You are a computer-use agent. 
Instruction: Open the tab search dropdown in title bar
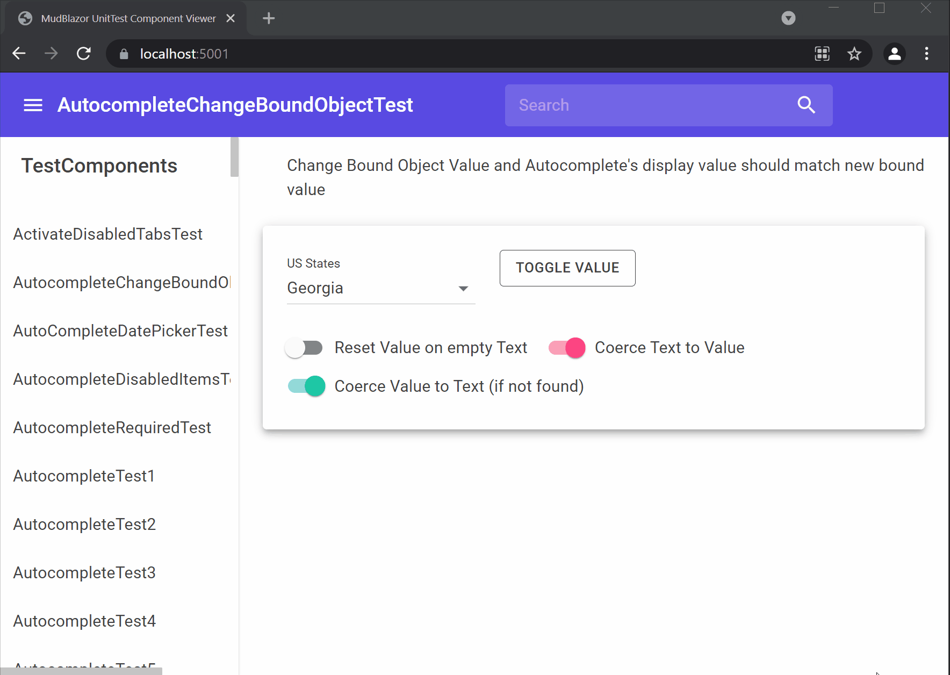(x=788, y=18)
